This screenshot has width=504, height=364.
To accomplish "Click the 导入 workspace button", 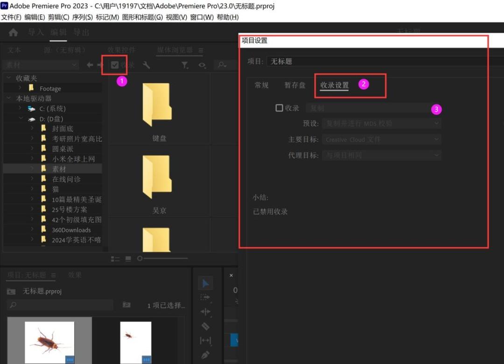I will point(36,32).
